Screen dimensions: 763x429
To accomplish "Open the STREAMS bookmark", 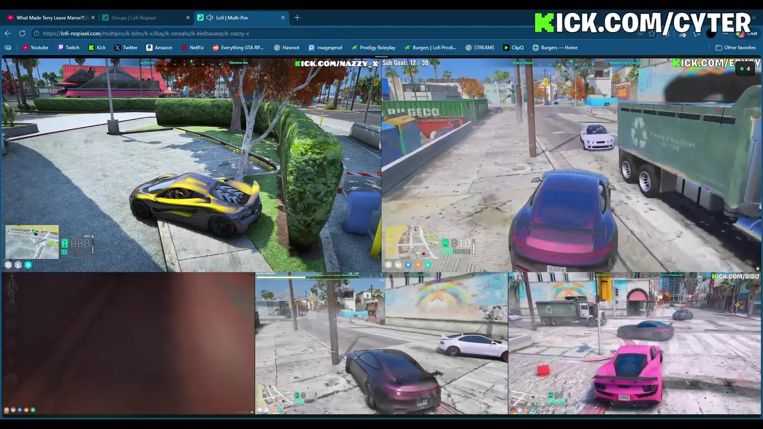I will (x=480, y=48).
